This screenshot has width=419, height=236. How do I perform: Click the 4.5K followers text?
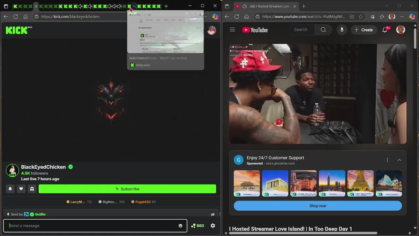tap(35, 173)
